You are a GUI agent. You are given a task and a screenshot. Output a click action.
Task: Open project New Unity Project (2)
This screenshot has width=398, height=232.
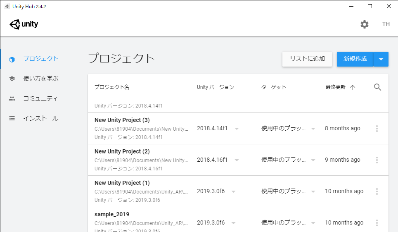pos(122,152)
